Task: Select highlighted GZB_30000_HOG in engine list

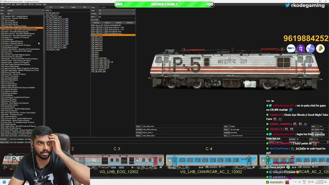Action: [x=113, y=35]
